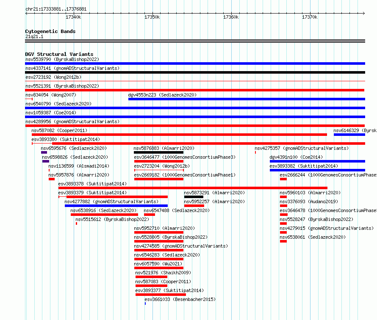This screenshot has width=377, height=320.
Task: Select esv3893380 (Suktitipat2014) variant label
Action: coord(66,139)
